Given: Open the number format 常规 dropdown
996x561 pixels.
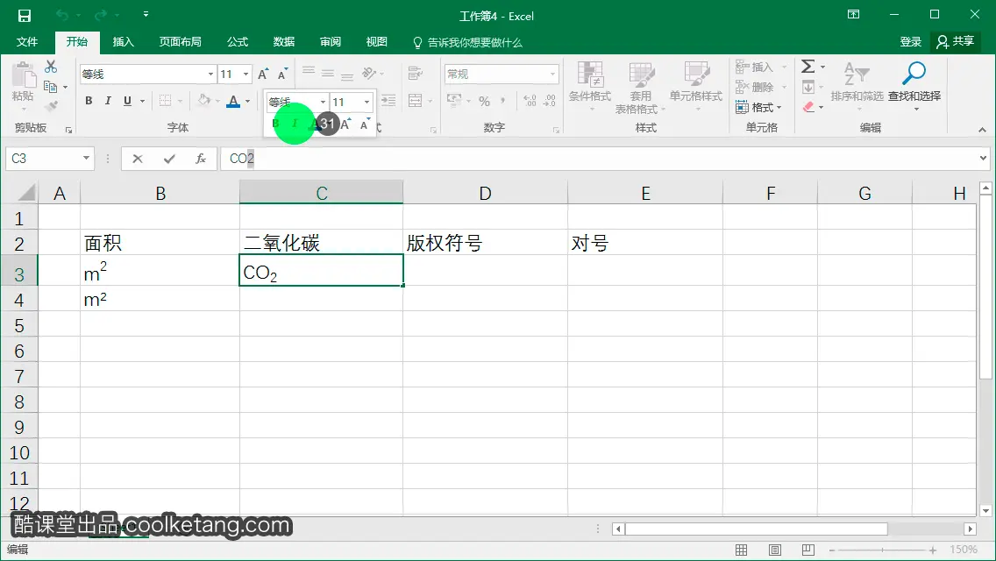Looking at the screenshot, I should [552, 75].
